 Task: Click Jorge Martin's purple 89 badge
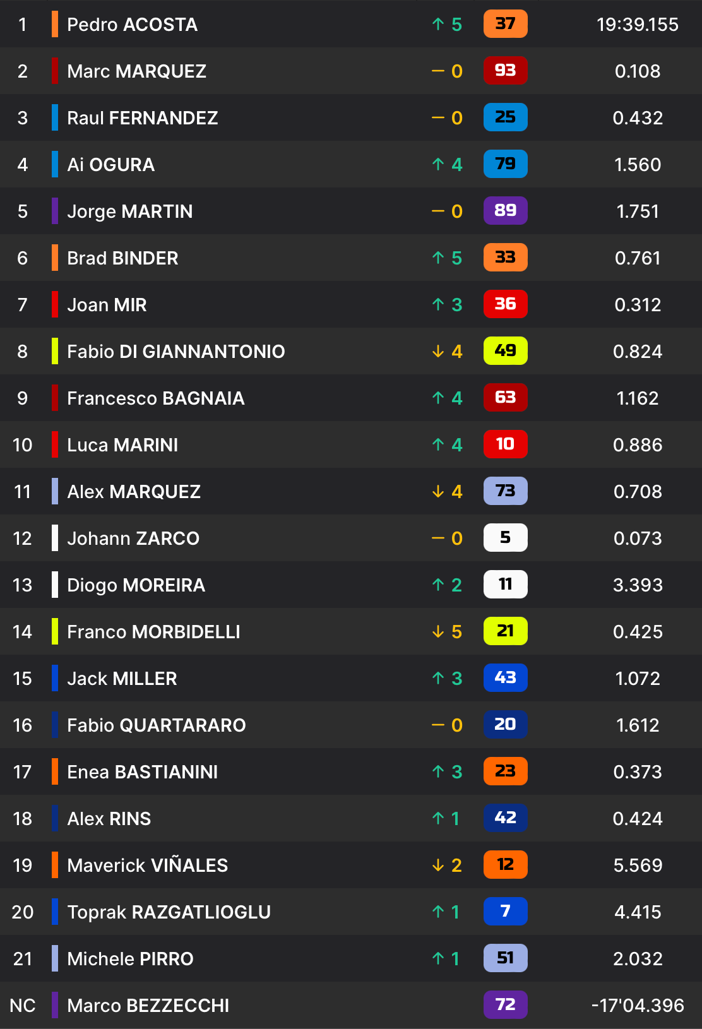pyautogui.click(x=505, y=211)
